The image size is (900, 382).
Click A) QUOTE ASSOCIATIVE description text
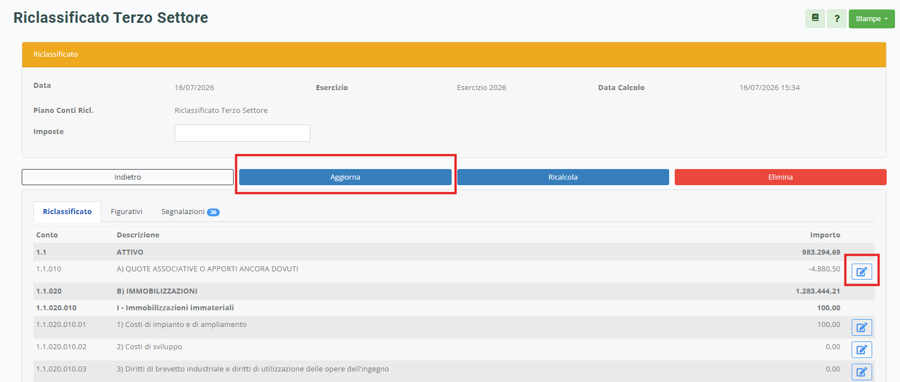[x=207, y=269]
